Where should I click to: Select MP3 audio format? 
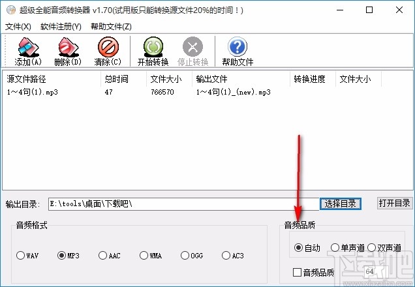(x=69, y=256)
